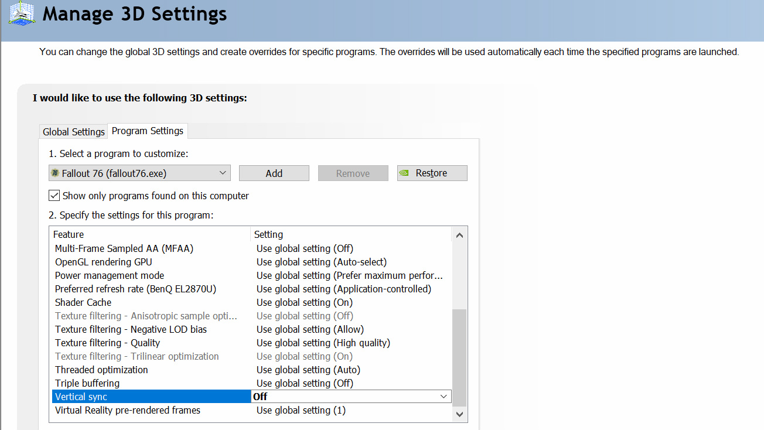Select the Threaded optimization row
The width and height of the screenshot is (764, 430).
pos(101,370)
